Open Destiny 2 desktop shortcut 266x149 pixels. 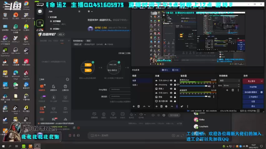point(16,39)
